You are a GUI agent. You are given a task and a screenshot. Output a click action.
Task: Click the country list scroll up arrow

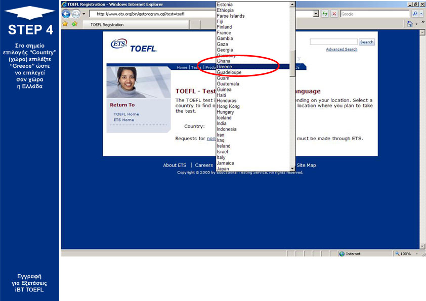pyautogui.click(x=292, y=5)
